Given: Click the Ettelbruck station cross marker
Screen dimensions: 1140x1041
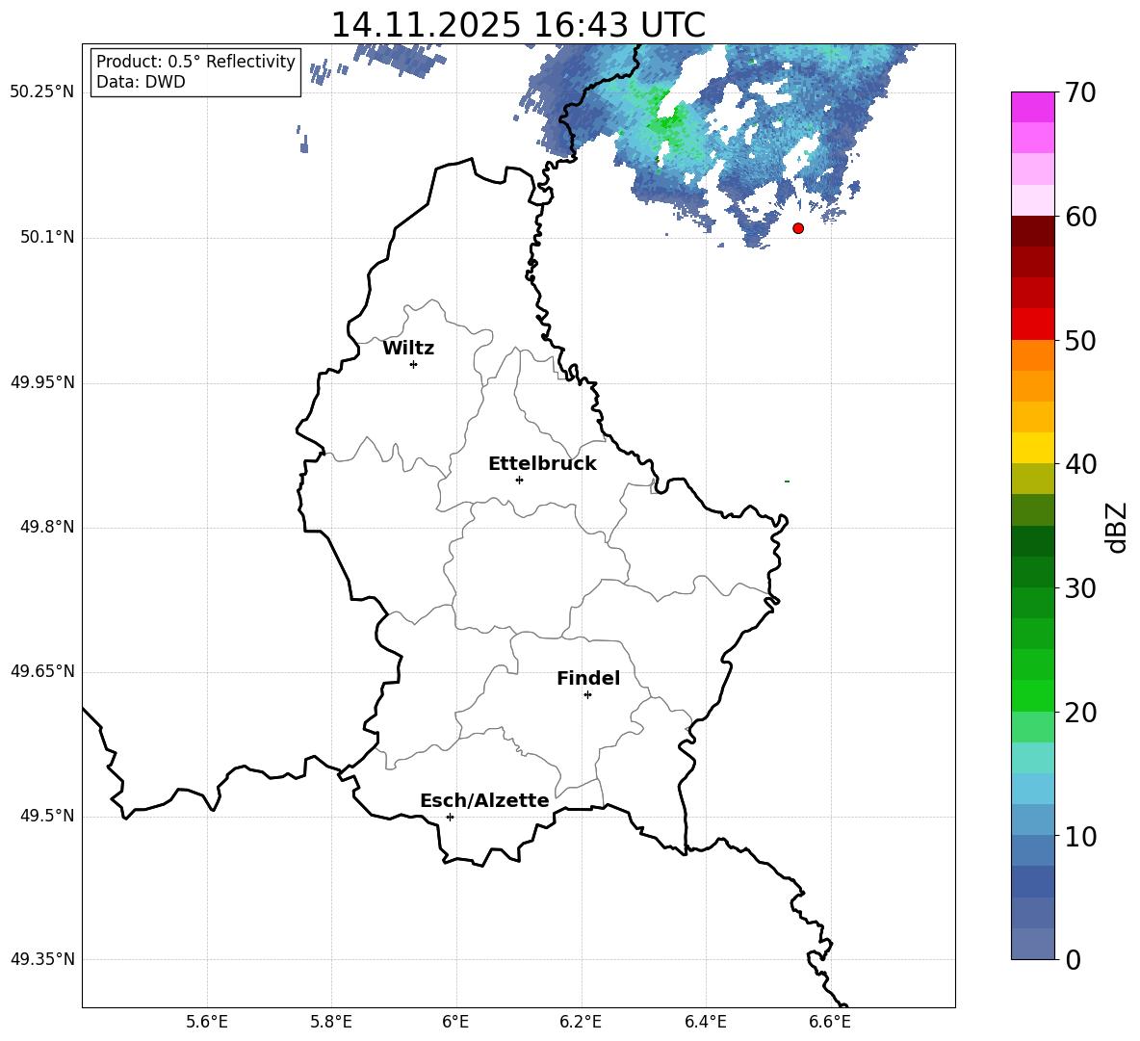Looking at the screenshot, I should [x=519, y=480].
